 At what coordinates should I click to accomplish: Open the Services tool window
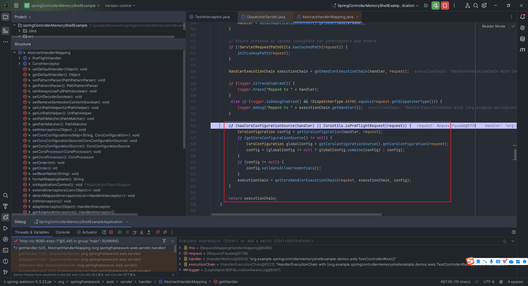[5, 239]
